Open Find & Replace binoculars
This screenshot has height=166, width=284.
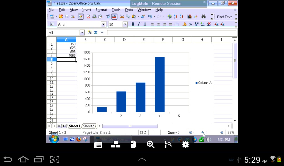[204, 17]
